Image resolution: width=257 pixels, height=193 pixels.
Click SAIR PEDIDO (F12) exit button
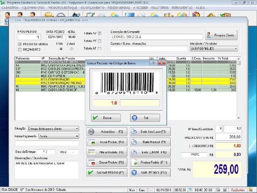150,173
